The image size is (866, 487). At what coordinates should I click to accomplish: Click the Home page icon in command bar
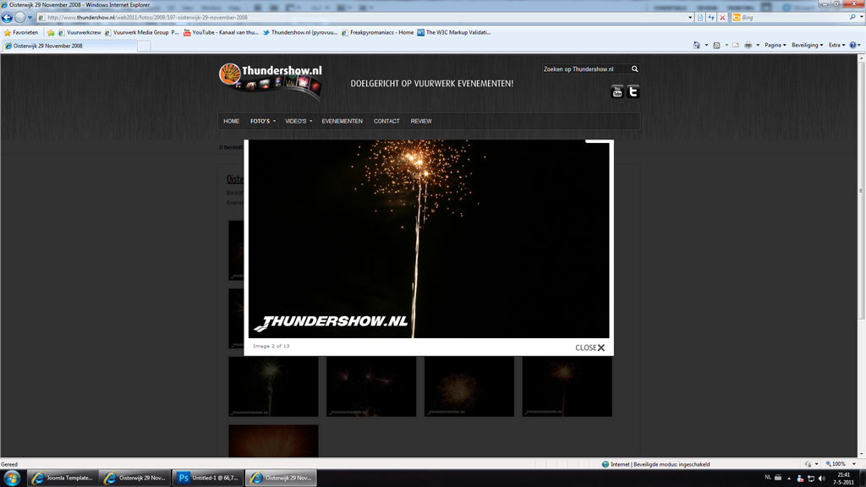point(697,46)
